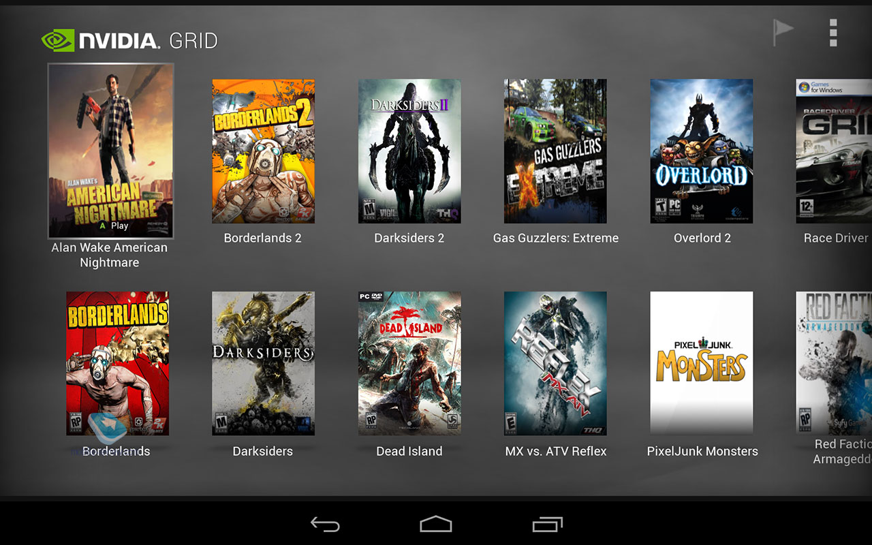Choose the MX vs. ATV Reflex cover
The height and width of the screenshot is (545, 872).
(x=555, y=364)
